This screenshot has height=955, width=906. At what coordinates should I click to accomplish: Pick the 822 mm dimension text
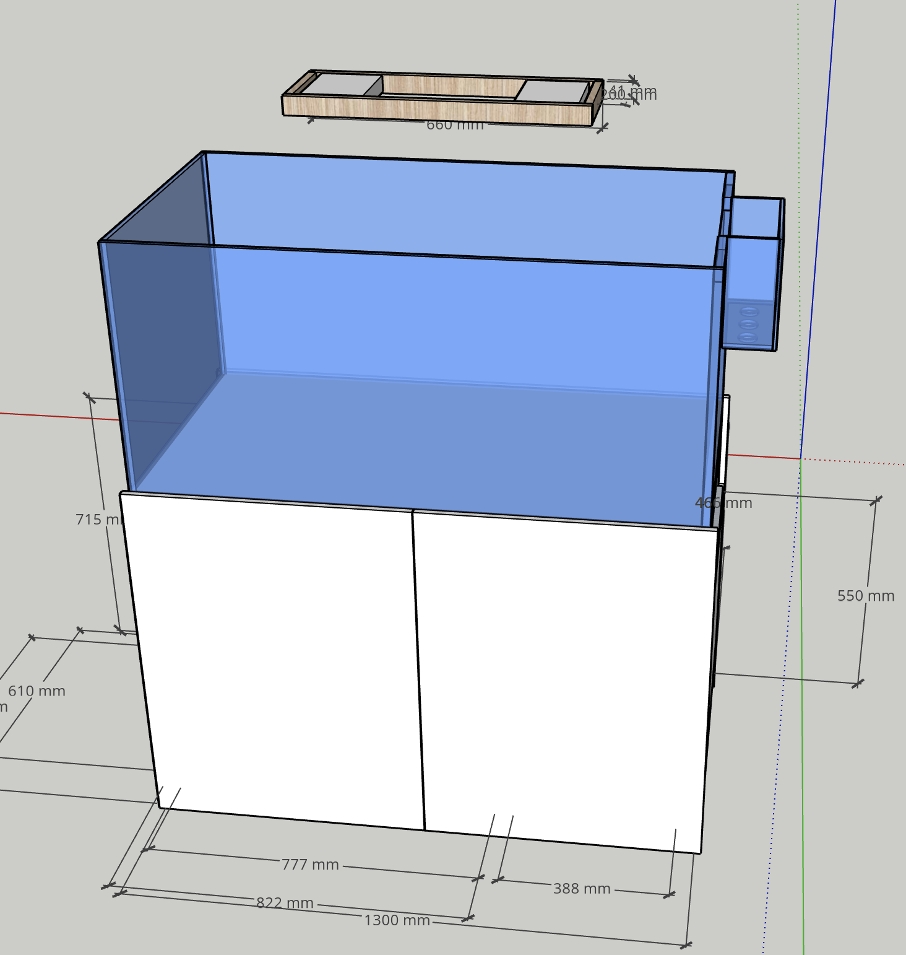285,903
